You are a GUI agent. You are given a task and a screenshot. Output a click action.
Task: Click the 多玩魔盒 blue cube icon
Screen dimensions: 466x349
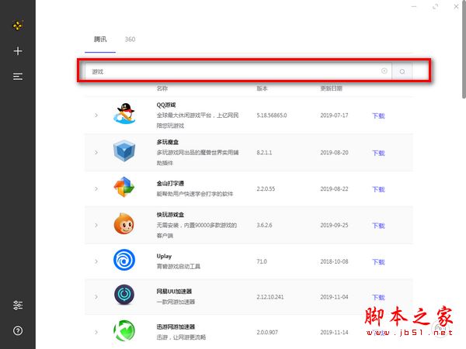click(124, 150)
